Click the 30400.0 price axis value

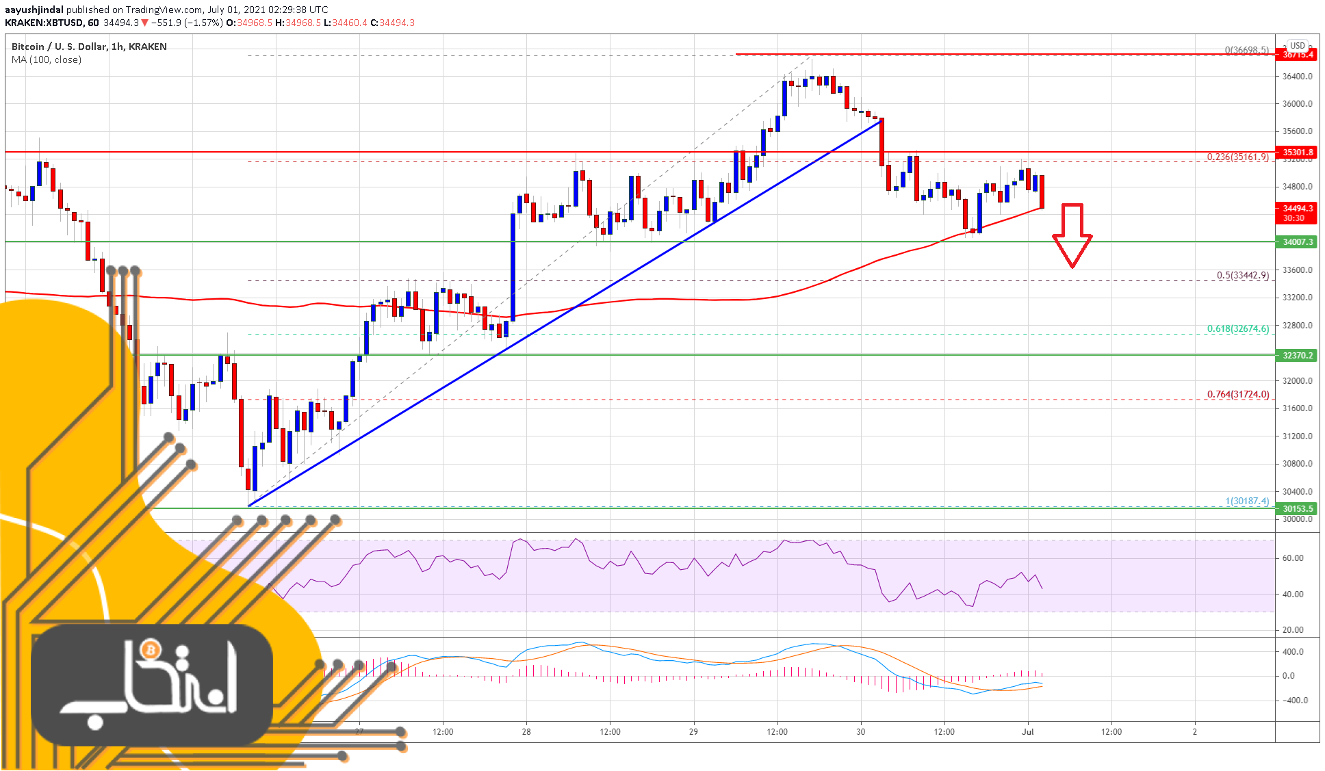click(1298, 492)
